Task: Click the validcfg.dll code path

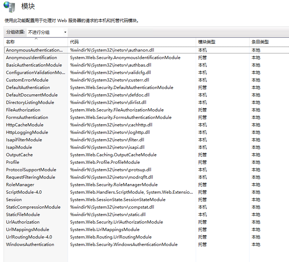Action: (110, 73)
